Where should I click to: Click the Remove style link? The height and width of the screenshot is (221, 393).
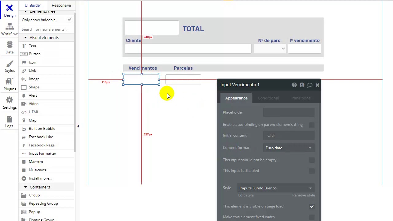(x=303, y=195)
